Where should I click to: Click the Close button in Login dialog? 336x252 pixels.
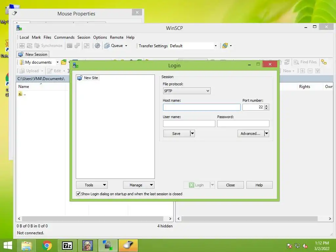[231, 185]
